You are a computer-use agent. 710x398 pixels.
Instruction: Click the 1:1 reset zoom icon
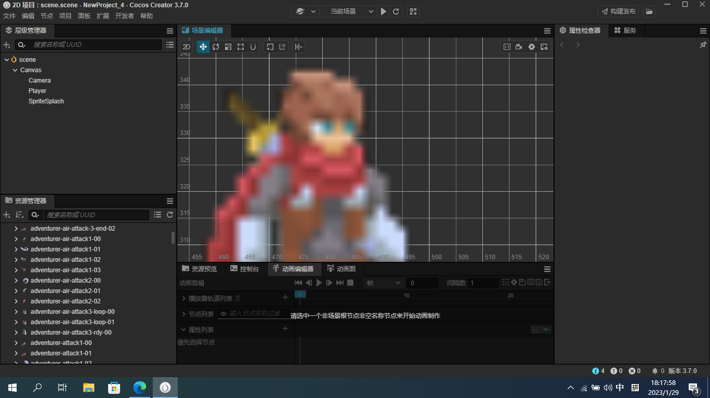pos(507,47)
